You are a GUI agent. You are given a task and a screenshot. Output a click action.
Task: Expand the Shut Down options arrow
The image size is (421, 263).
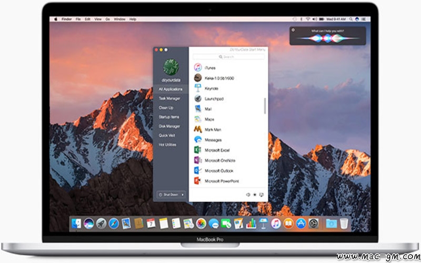183,195
